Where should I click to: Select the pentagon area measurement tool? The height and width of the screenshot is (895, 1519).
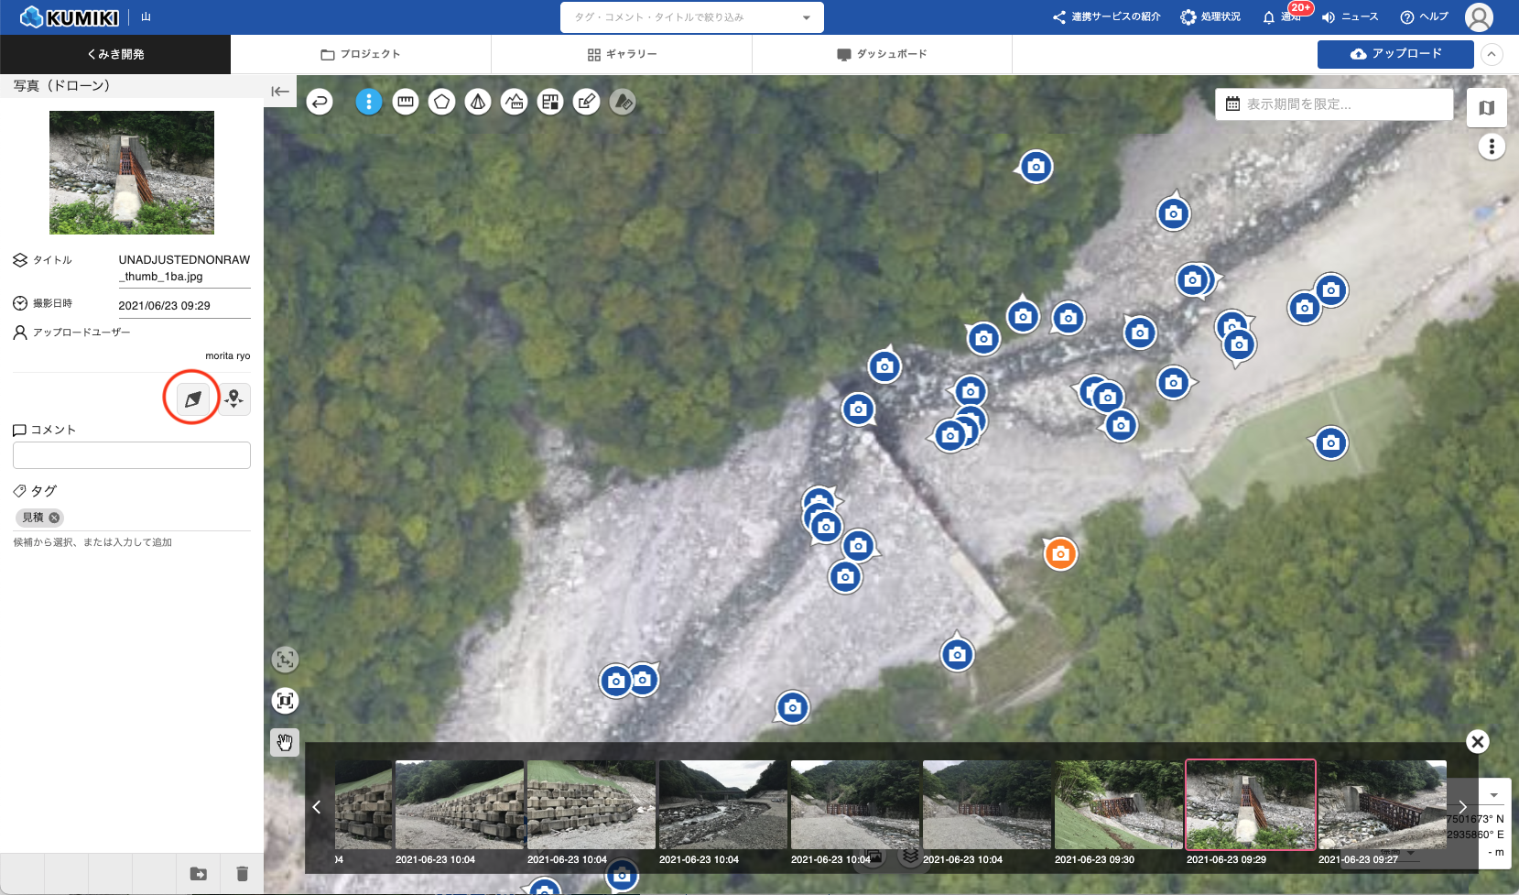tap(441, 102)
